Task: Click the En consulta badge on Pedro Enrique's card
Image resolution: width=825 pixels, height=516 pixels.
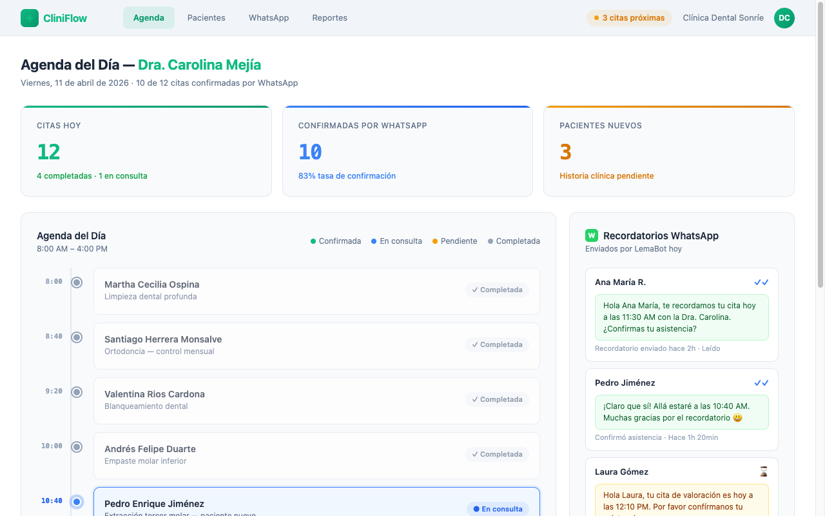Action: (x=498, y=509)
